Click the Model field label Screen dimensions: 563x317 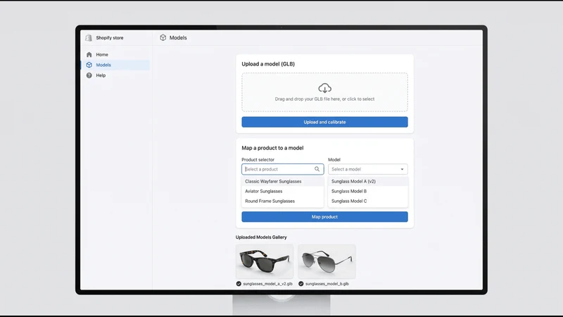point(334,160)
